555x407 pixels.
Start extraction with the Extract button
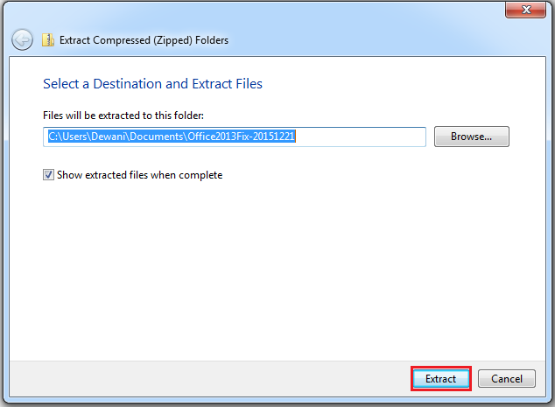point(441,379)
